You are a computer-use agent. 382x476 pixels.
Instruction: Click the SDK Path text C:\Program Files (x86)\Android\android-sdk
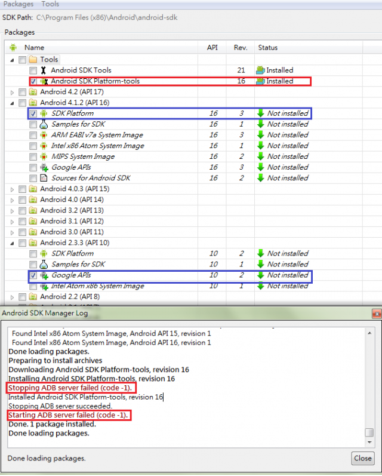click(x=107, y=17)
